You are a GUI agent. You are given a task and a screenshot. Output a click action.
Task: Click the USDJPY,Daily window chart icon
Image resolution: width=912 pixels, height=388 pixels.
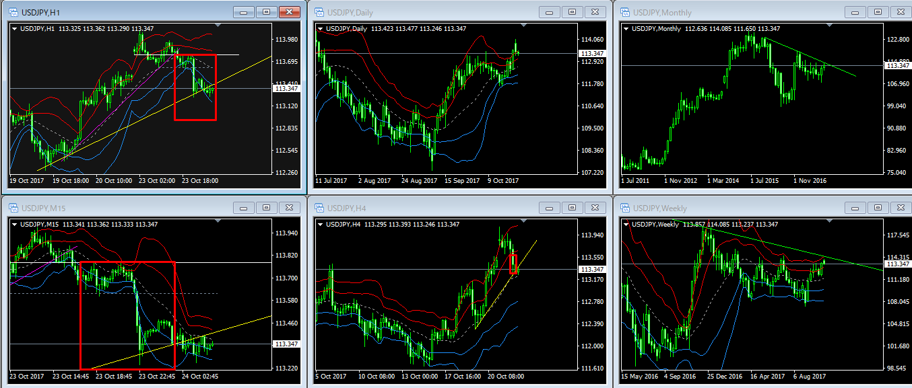tap(318, 12)
